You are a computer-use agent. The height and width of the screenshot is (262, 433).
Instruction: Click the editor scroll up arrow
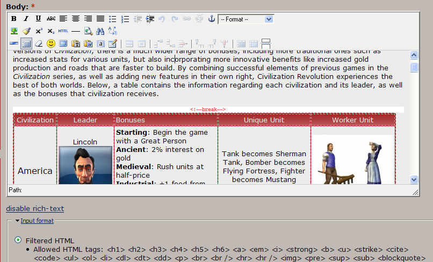414,55
